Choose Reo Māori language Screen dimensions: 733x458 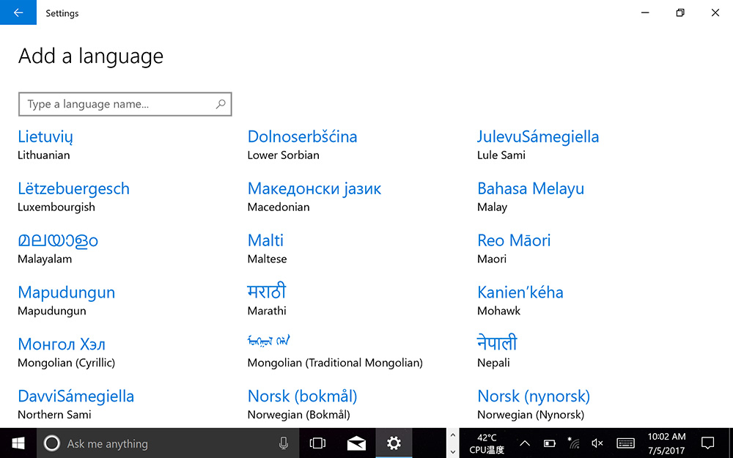click(514, 248)
